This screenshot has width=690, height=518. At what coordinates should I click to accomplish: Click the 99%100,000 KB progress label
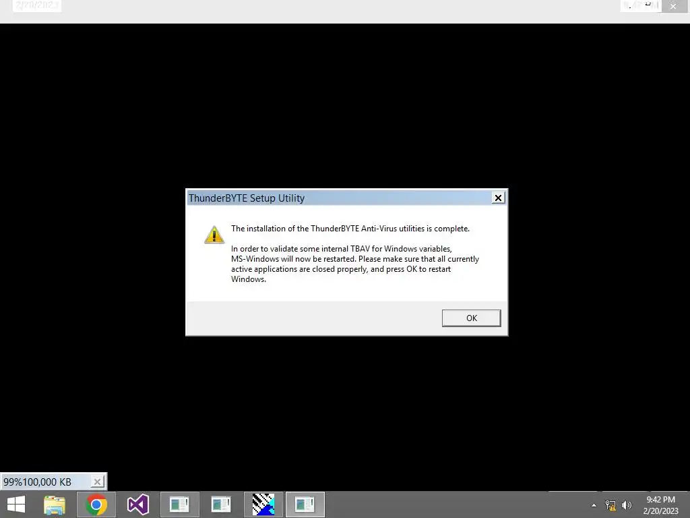coord(38,482)
